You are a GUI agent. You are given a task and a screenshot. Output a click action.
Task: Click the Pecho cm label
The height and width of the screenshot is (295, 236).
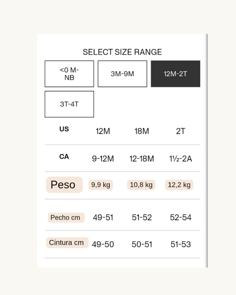(66, 218)
